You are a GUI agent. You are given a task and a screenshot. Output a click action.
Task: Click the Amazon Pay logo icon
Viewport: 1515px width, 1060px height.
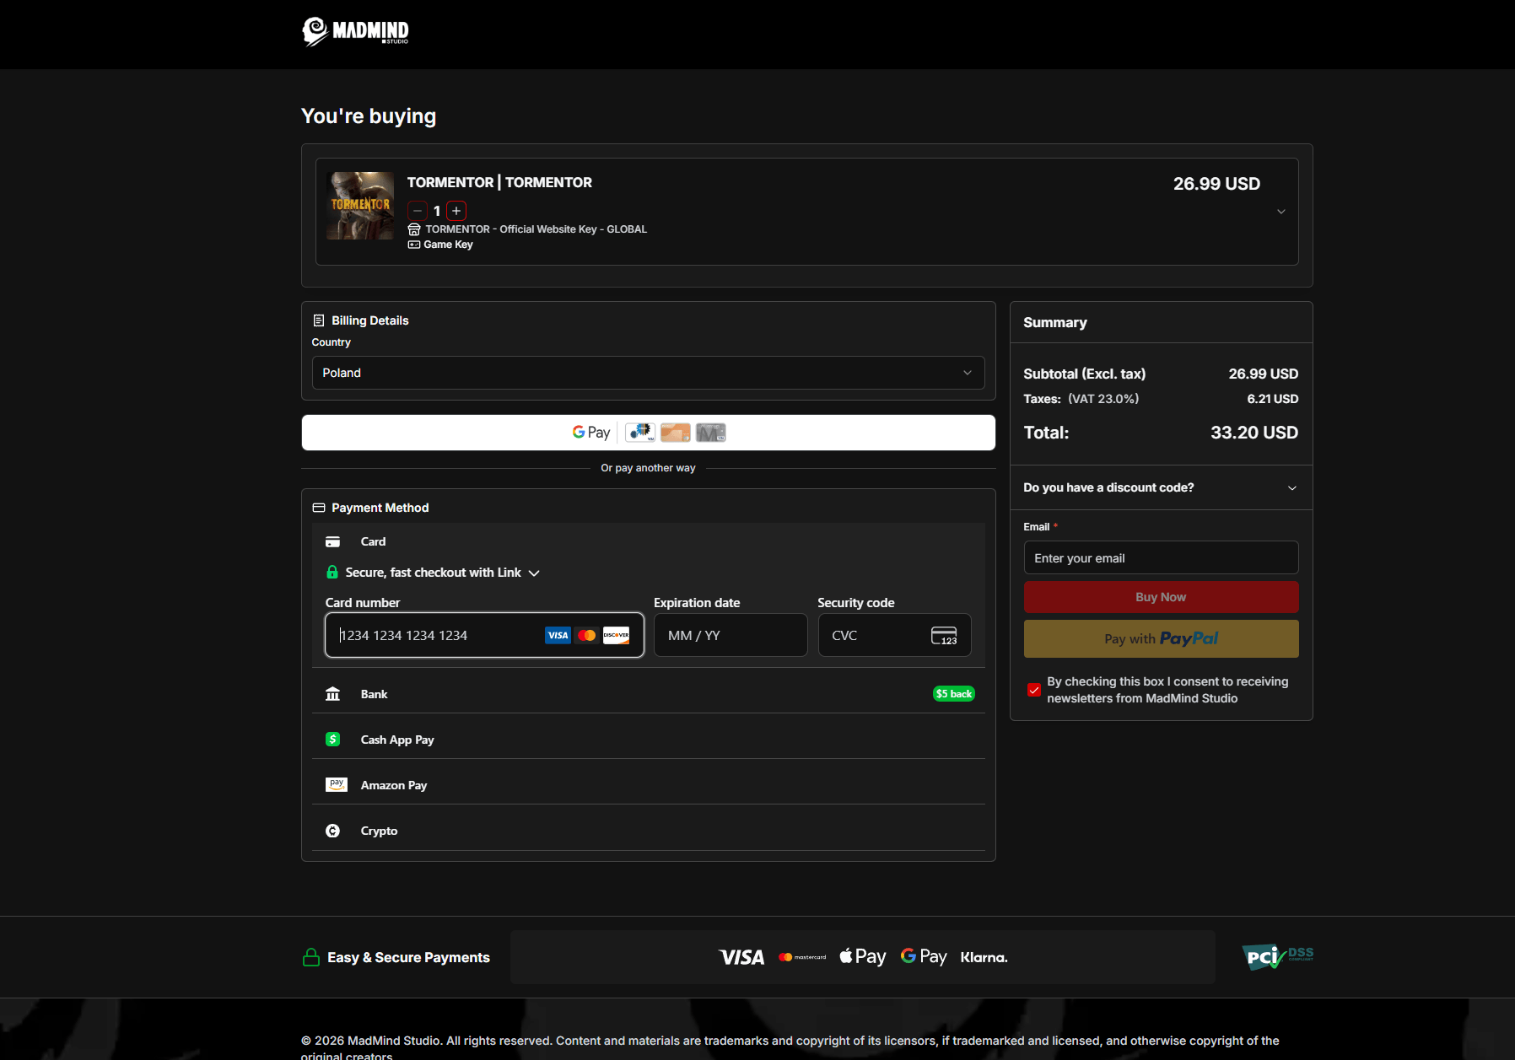click(x=337, y=785)
